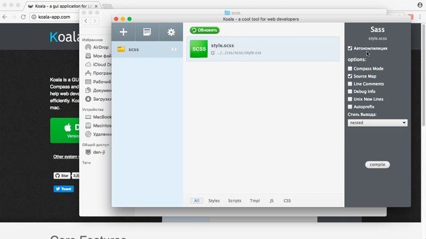The image size is (426, 239).
Task: Select the JS filter tab
Action: pos(272,200)
